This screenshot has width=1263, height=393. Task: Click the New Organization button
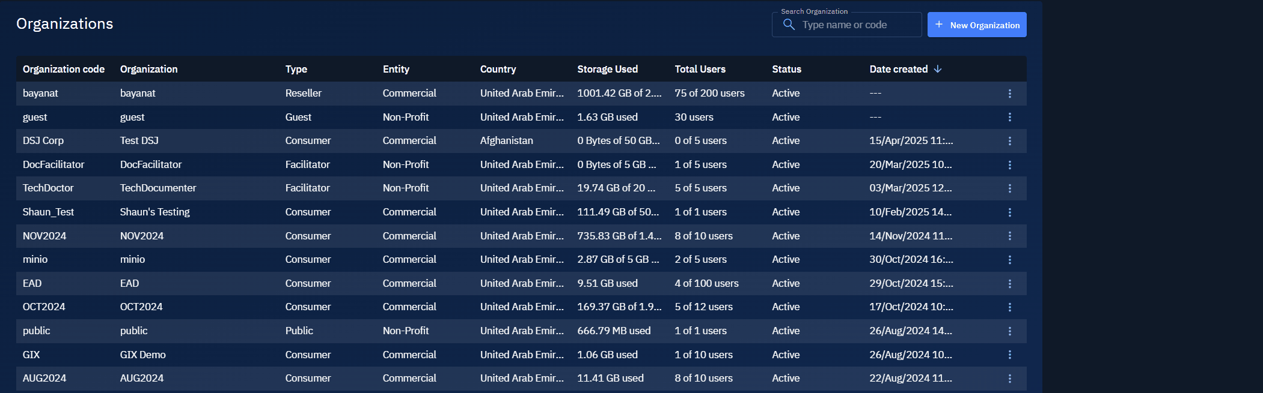976,25
